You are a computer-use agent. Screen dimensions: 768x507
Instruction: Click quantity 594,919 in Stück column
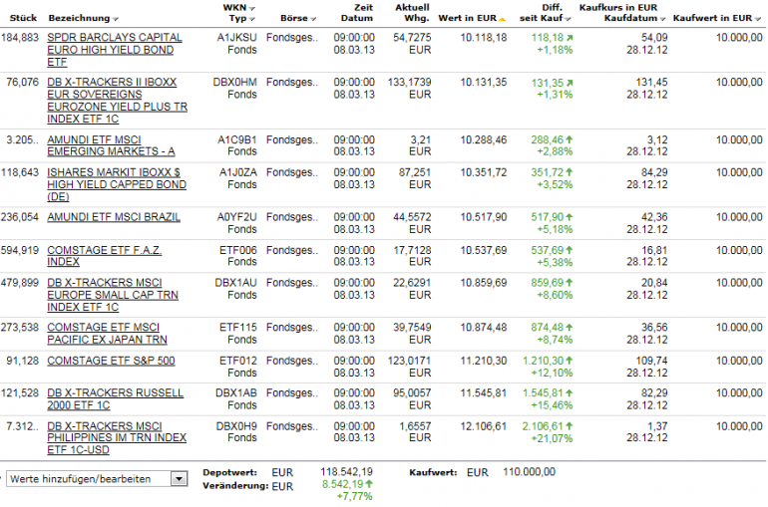point(20,250)
